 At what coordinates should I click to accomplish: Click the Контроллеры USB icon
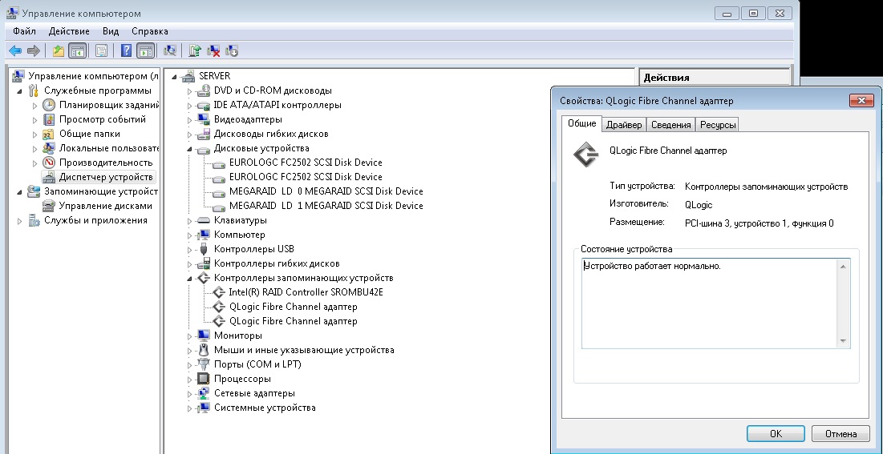[x=203, y=249]
